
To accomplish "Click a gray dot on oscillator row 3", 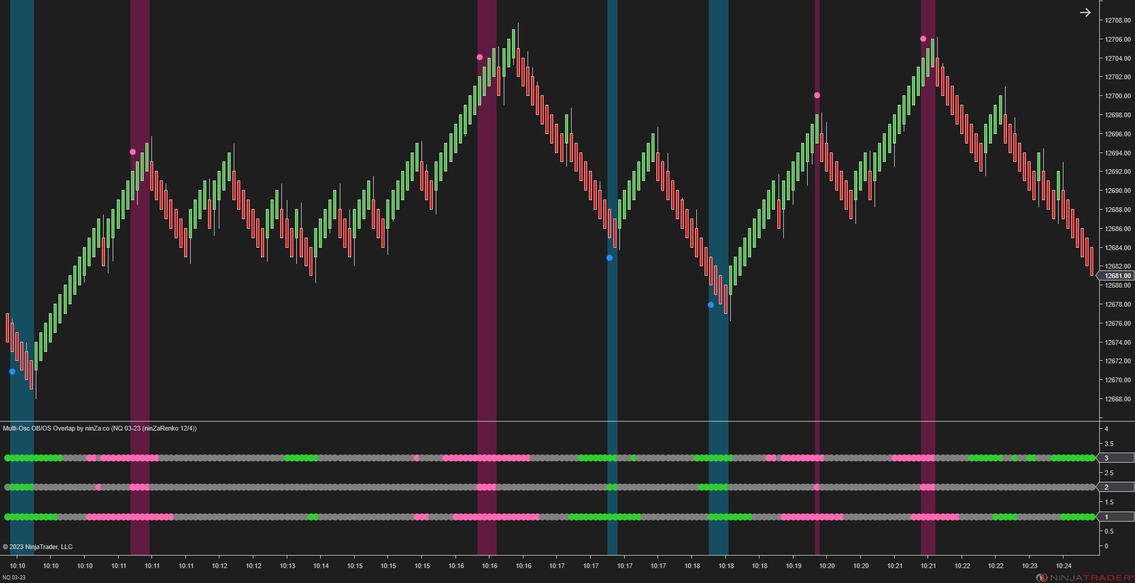I will click(x=238, y=458).
